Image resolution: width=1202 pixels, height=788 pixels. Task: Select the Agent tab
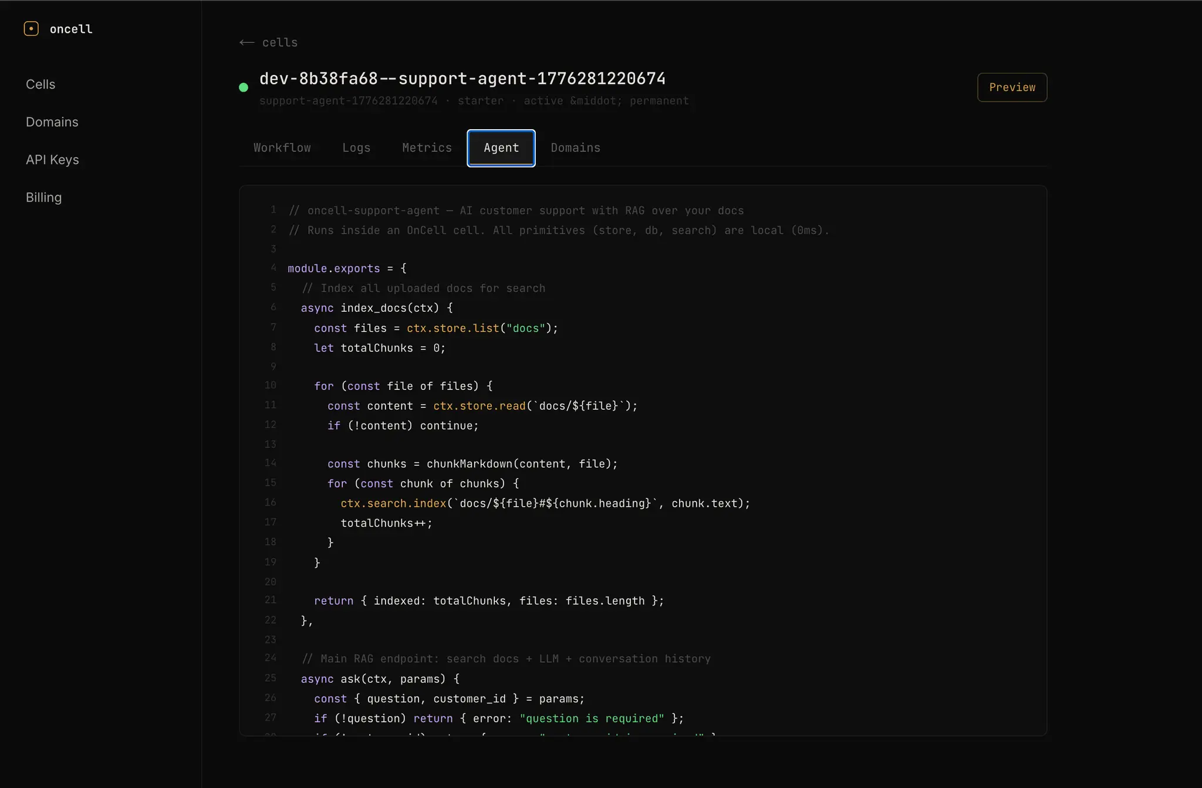pyautogui.click(x=501, y=148)
